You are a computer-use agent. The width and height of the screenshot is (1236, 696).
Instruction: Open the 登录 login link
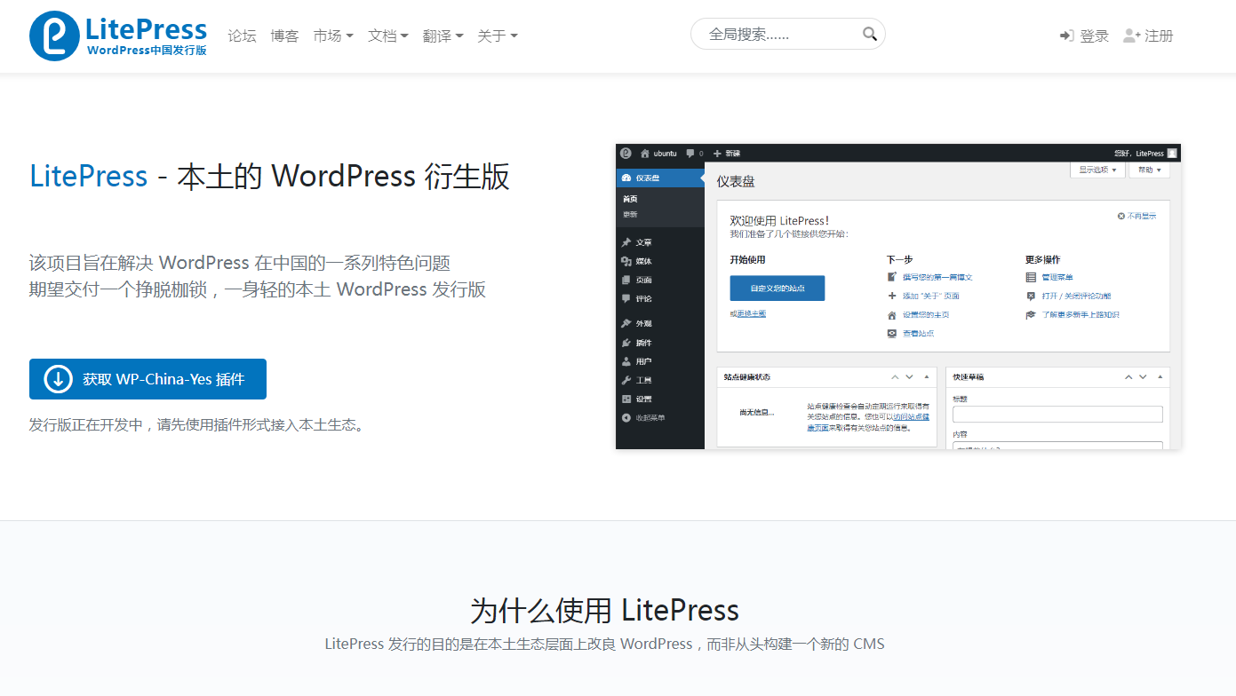point(1084,36)
